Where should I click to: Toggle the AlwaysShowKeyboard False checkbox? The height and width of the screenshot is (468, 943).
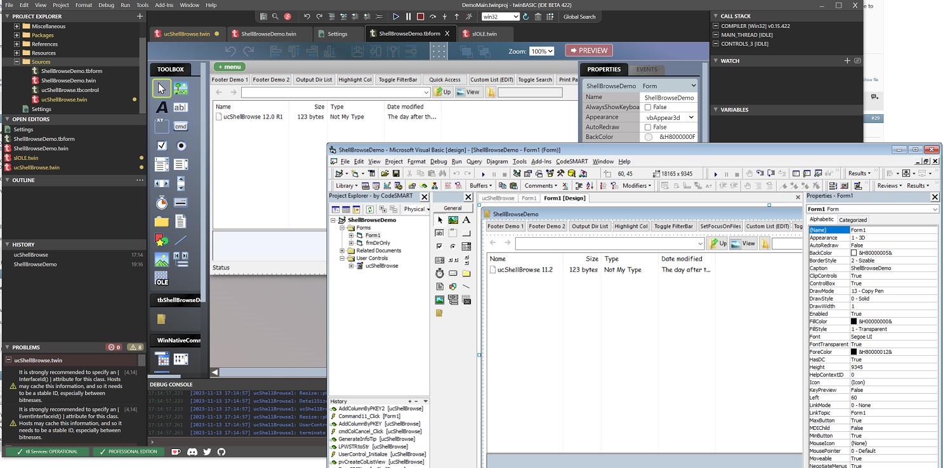(x=648, y=107)
